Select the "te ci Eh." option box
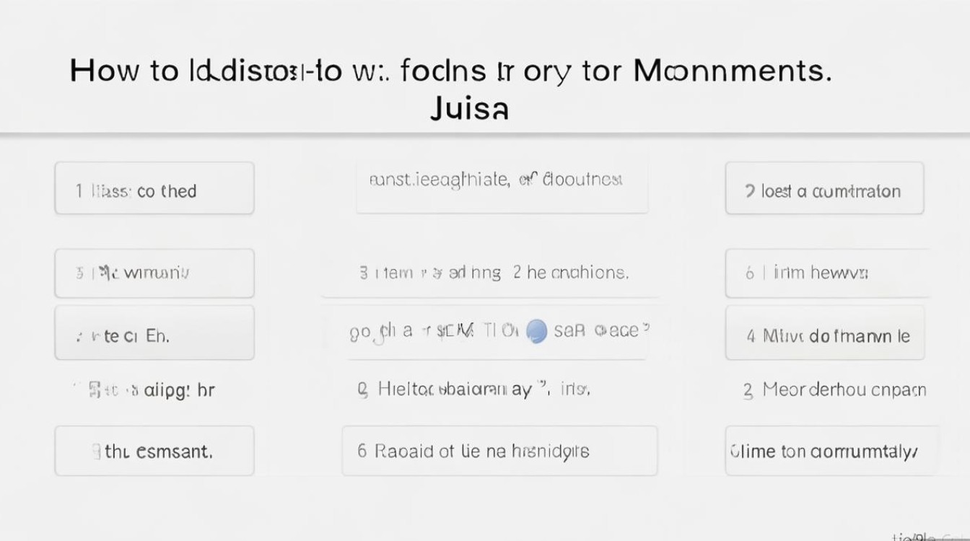This screenshot has height=541, width=970. pos(154,333)
